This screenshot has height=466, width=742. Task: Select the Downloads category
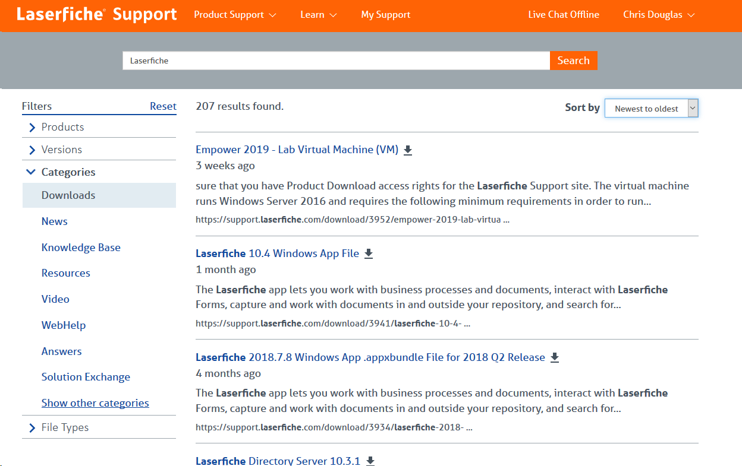pyautogui.click(x=99, y=195)
